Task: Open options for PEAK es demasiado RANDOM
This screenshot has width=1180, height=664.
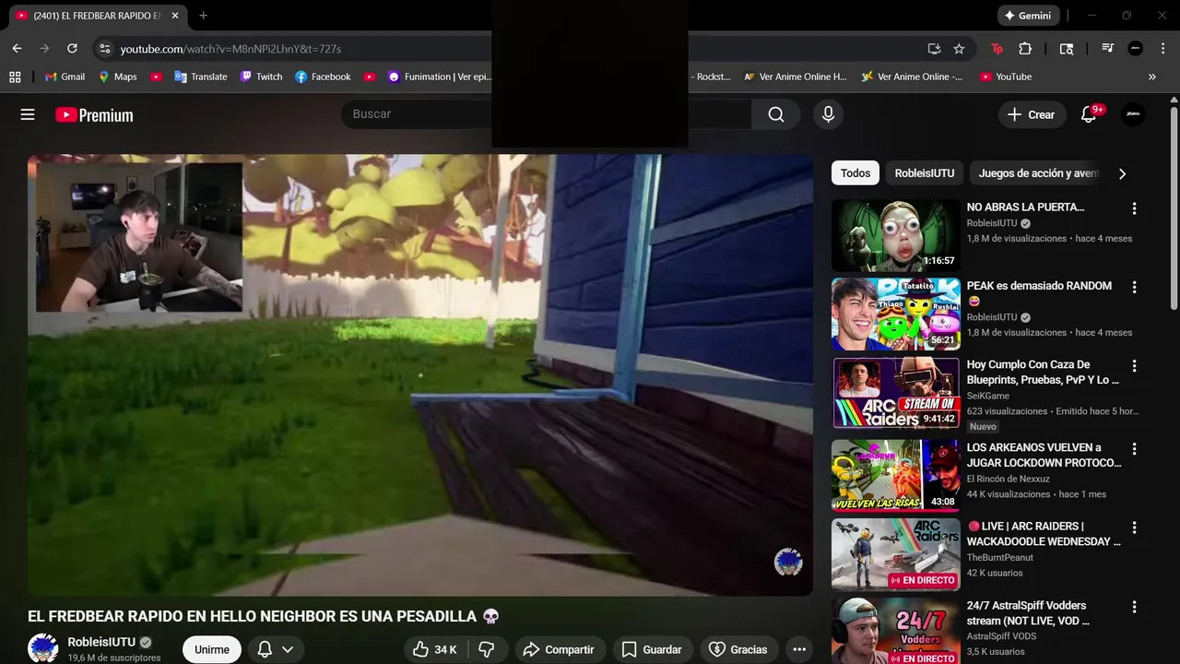Action: pos(1135,288)
